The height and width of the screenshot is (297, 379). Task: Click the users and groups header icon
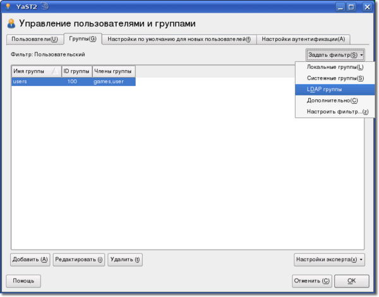[11, 24]
